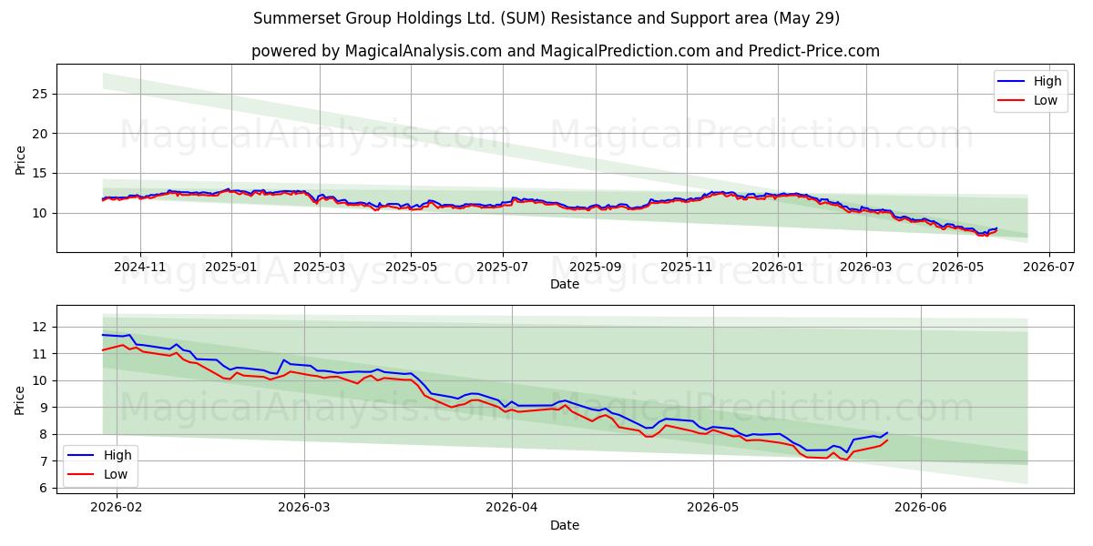Viewport: 1093px width, 546px height.
Task: Click the bottom chart's price tick '12'
Action: click(42, 327)
